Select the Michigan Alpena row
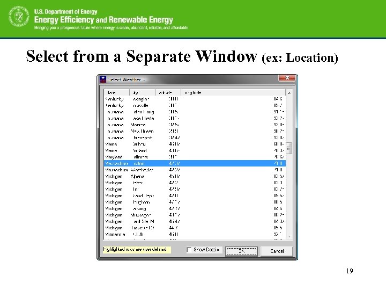This screenshot has height=290, width=386. click(195, 176)
